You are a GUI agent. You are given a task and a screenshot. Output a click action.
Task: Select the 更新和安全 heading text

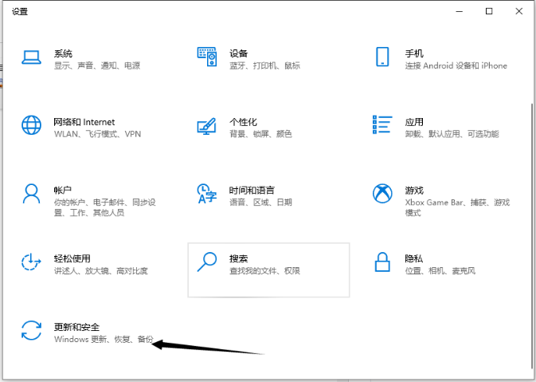(x=80, y=327)
